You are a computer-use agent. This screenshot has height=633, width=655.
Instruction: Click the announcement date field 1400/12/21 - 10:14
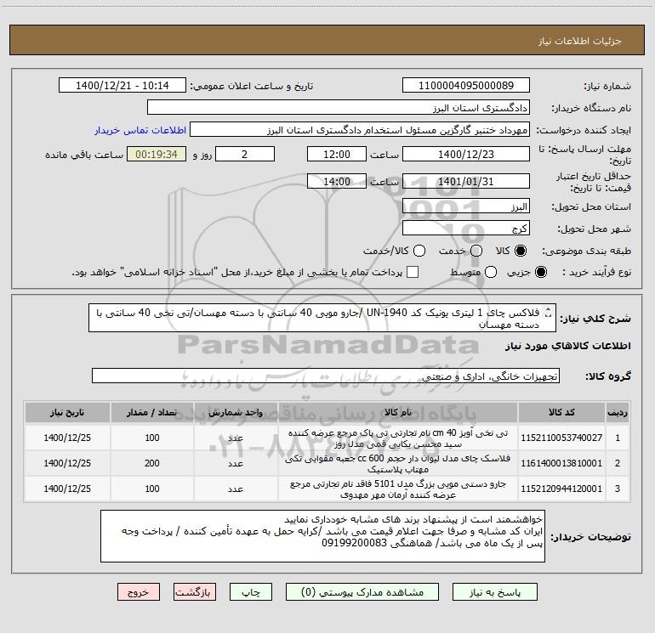tap(122, 86)
